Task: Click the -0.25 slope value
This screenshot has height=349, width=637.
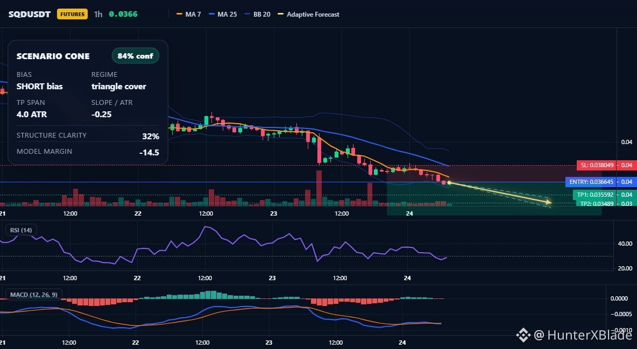Action: pyautogui.click(x=102, y=114)
